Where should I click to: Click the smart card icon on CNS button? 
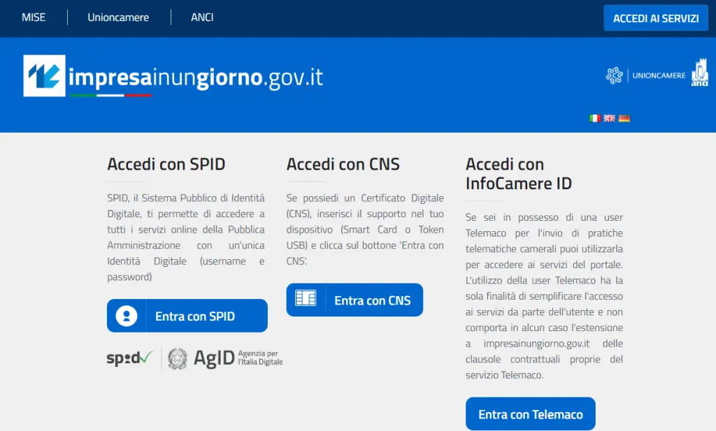click(306, 298)
